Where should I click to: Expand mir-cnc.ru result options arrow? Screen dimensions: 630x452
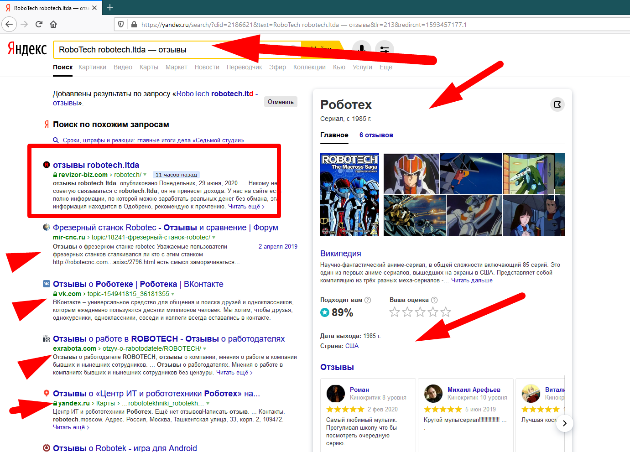click(213, 238)
